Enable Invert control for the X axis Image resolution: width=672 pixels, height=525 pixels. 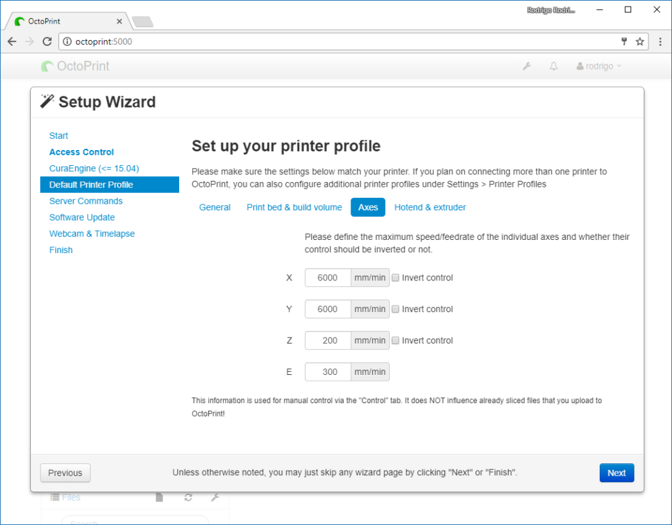click(x=396, y=278)
